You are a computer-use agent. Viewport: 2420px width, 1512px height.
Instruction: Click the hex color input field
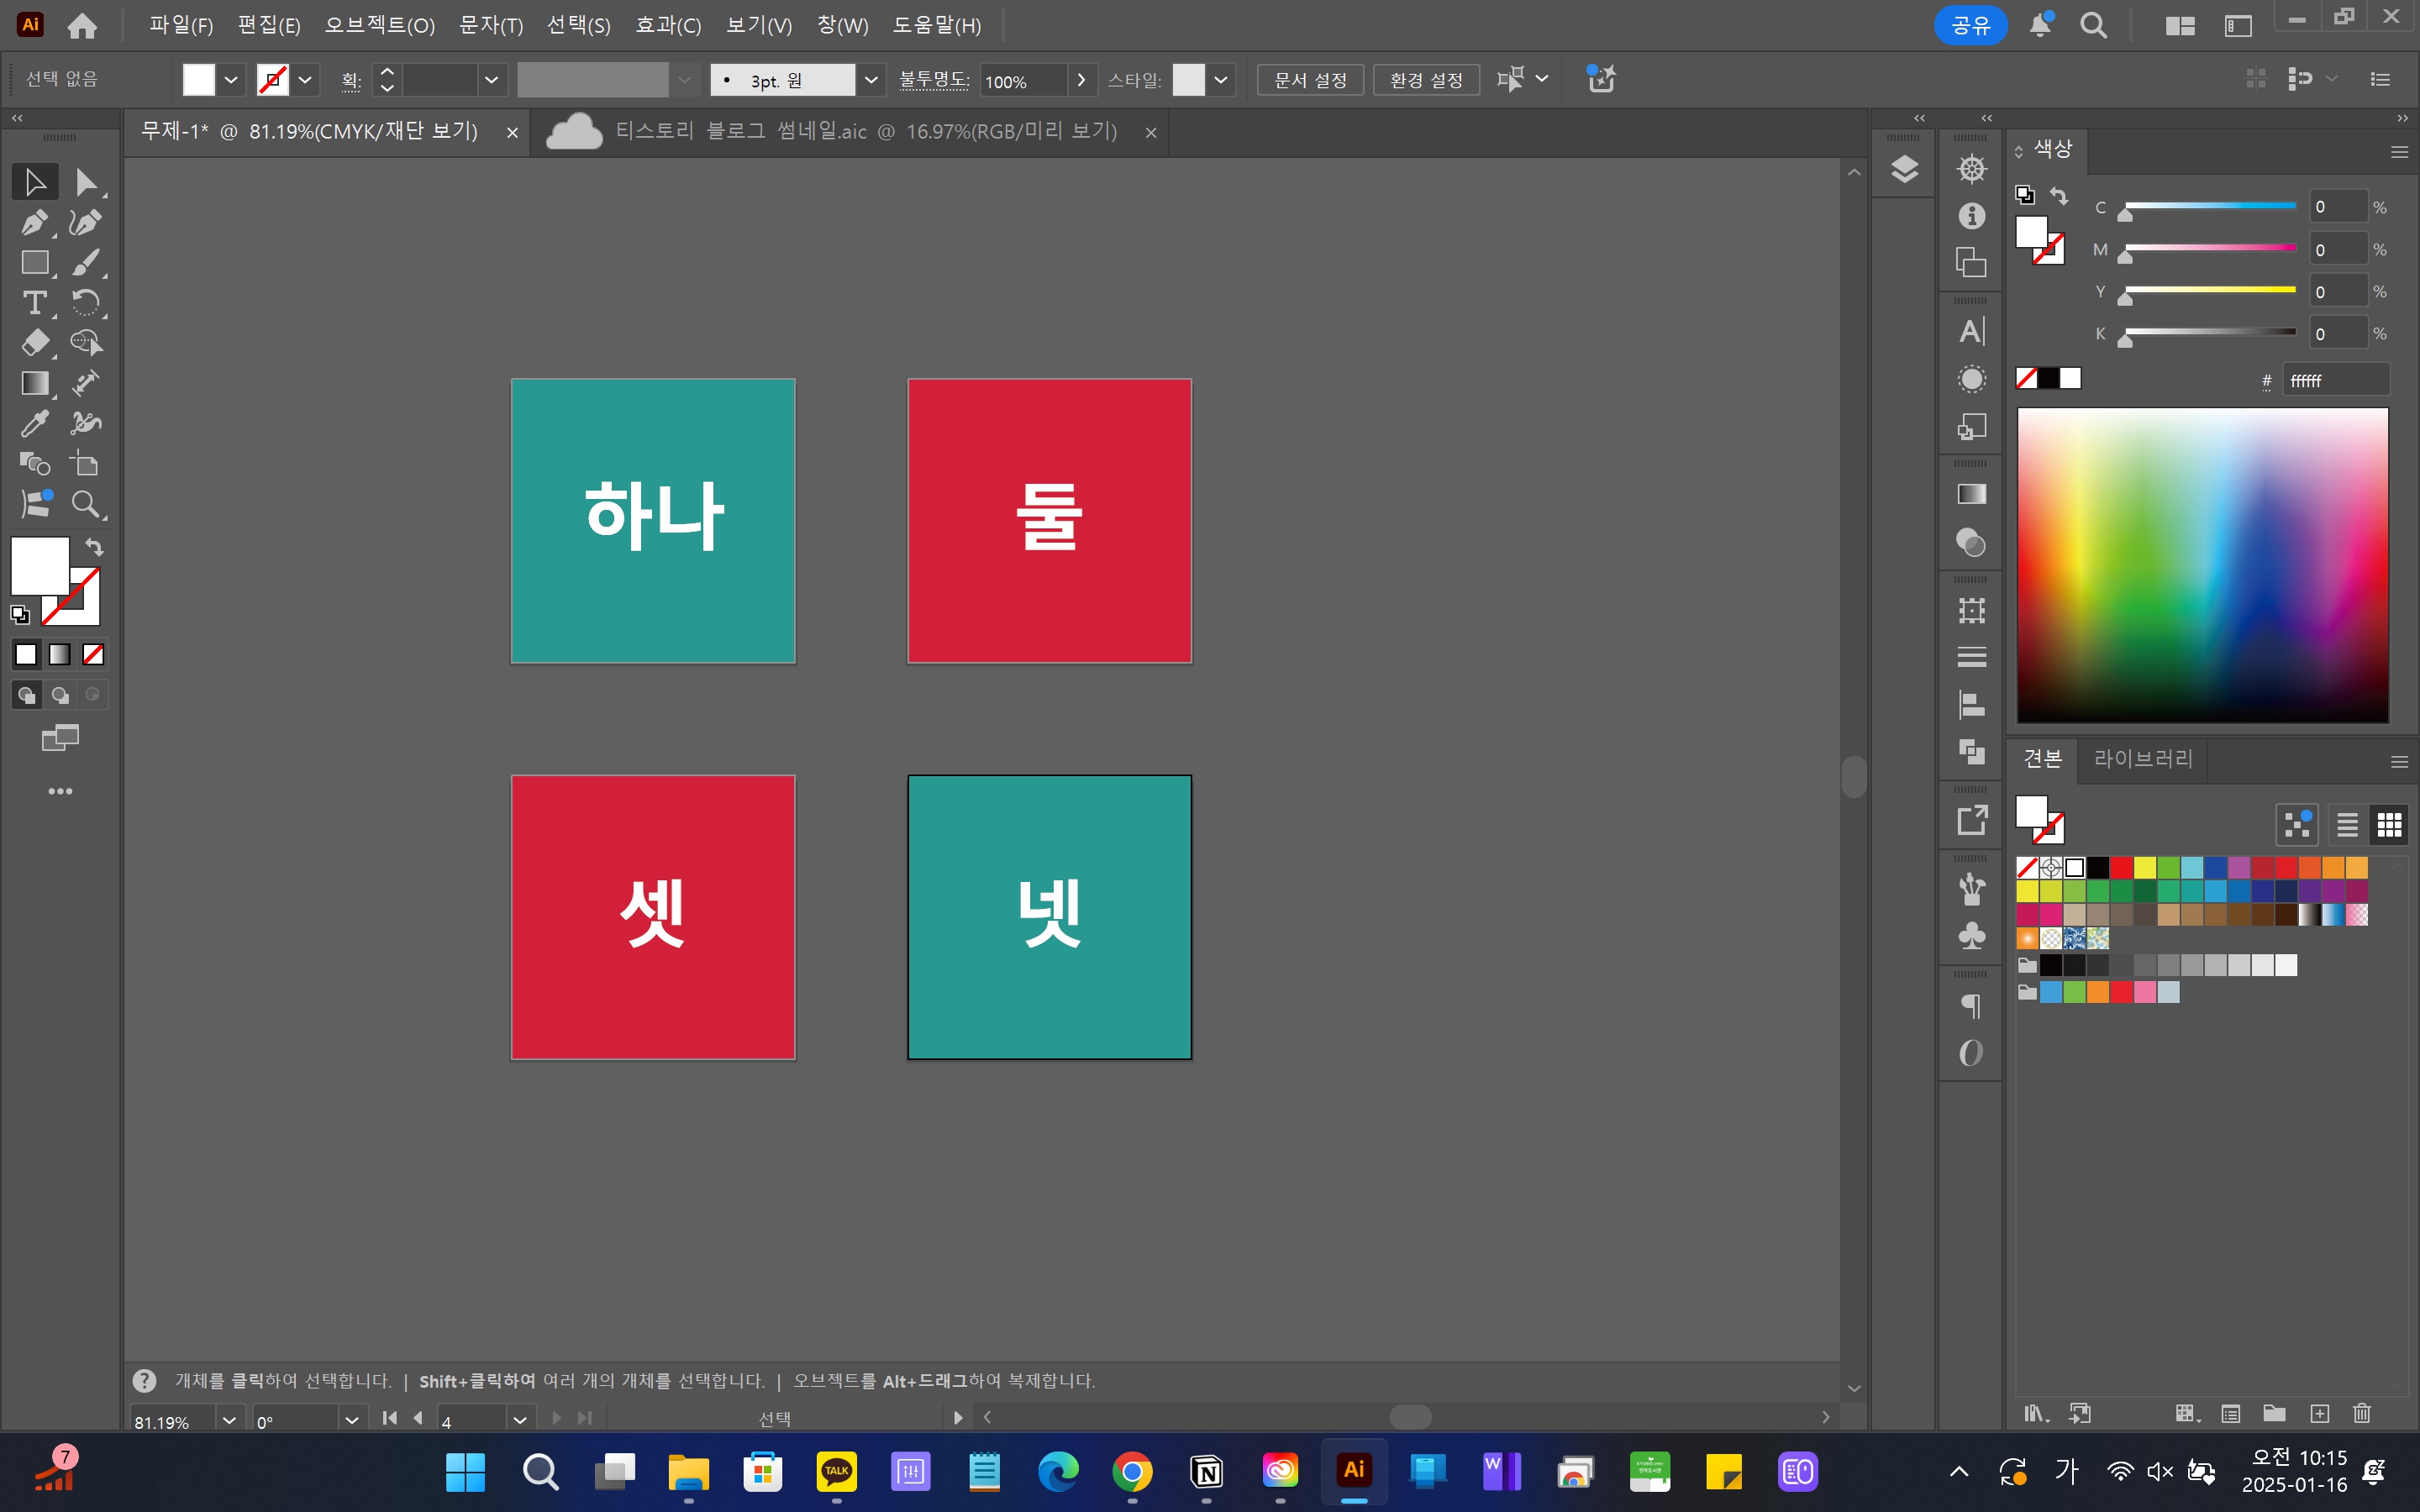click(x=2335, y=380)
